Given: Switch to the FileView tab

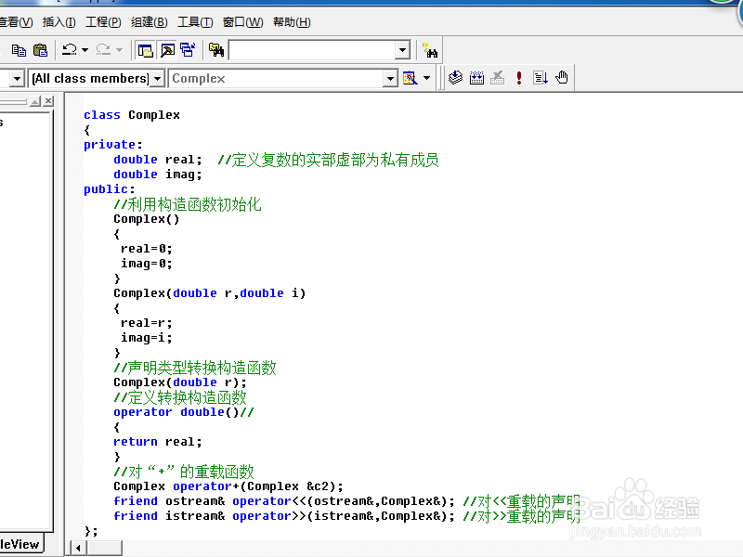Looking at the screenshot, I should pyautogui.click(x=20, y=544).
